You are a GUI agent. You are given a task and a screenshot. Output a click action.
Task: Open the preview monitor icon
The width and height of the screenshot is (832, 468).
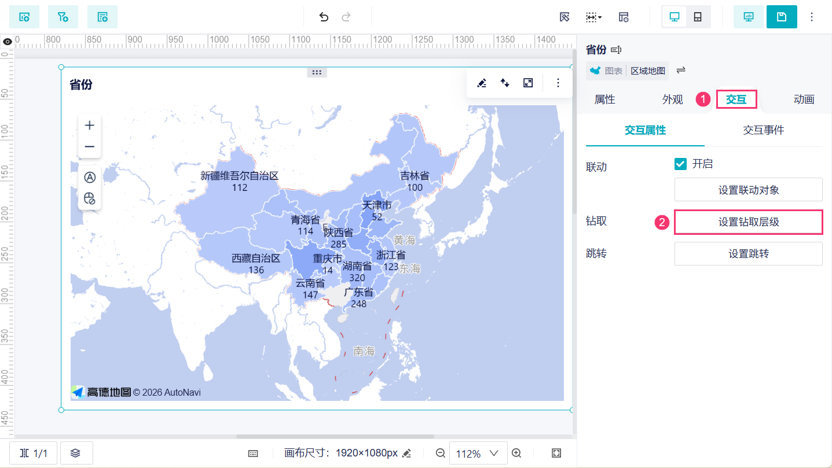[x=749, y=17]
